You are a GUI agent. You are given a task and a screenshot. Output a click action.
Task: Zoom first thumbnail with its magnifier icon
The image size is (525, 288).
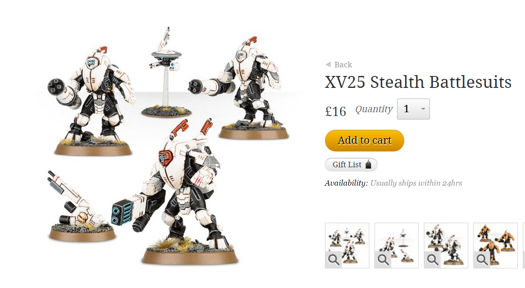pyautogui.click(x=334, y=260)
